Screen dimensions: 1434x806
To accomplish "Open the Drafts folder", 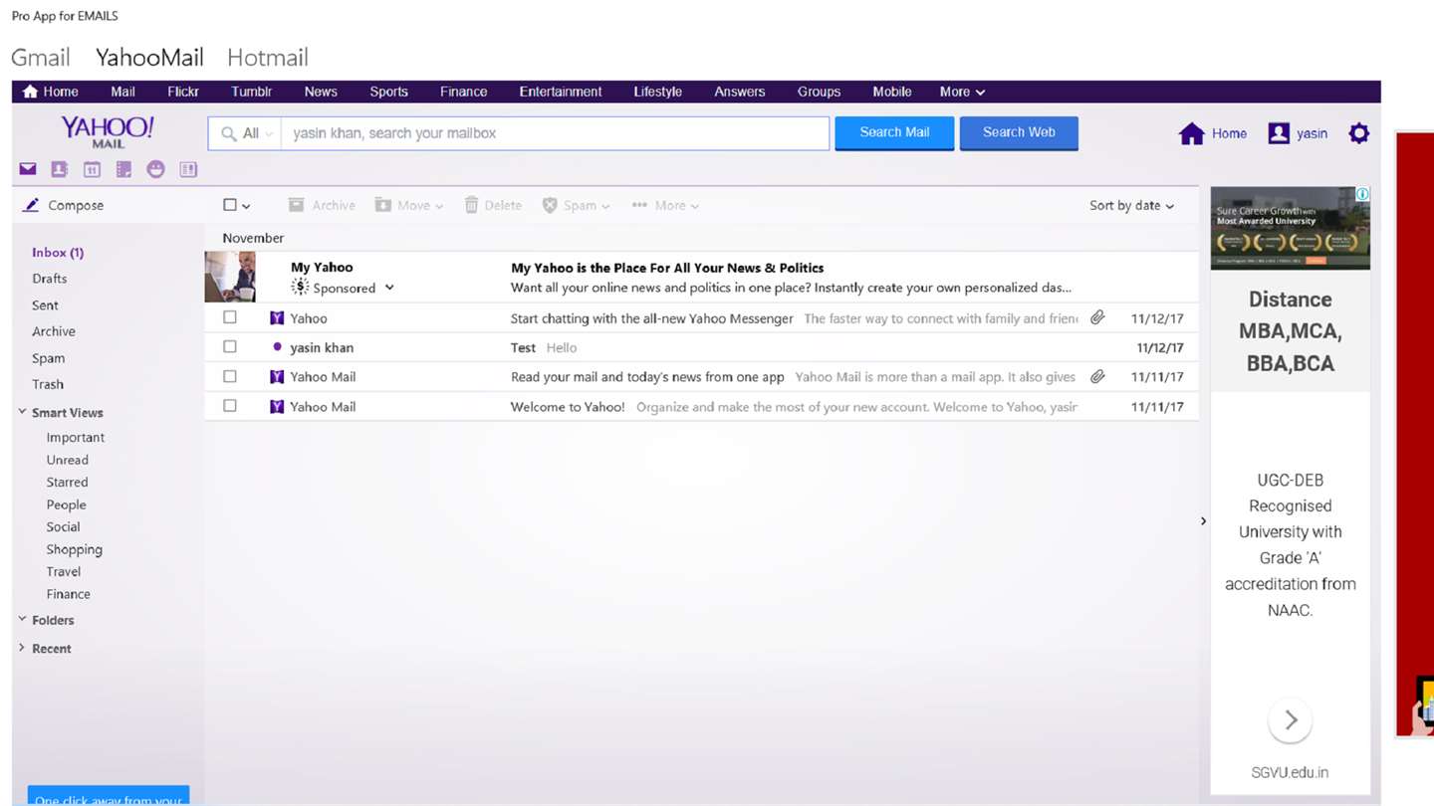I will tap(50, 279).
